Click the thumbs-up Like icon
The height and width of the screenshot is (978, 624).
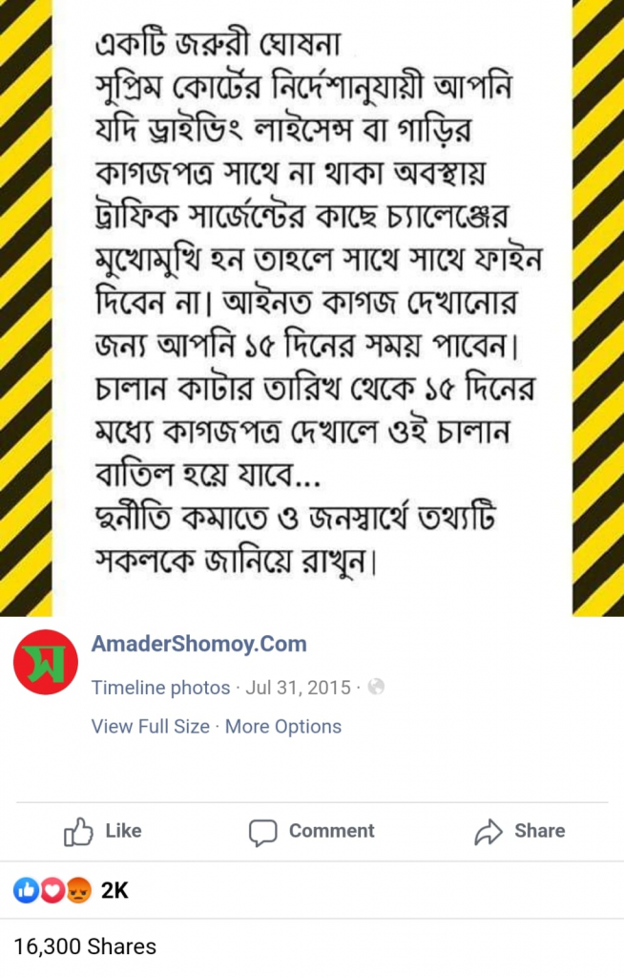[78, 832]
